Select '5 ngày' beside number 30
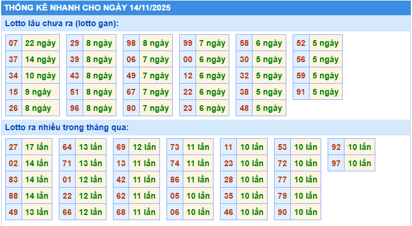This screenshot has width=412, height=226. coord(269,59)
